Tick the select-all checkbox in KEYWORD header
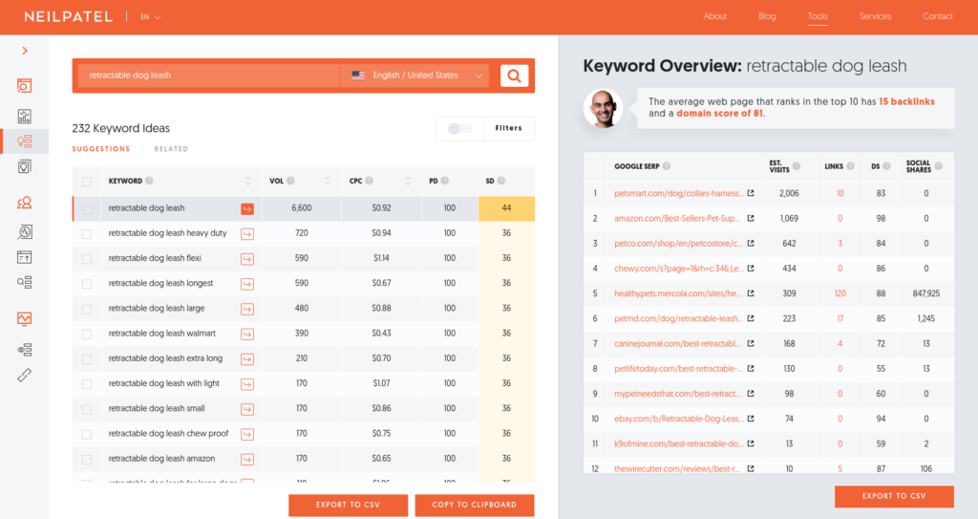978x519 pixels. coord(87,182)
